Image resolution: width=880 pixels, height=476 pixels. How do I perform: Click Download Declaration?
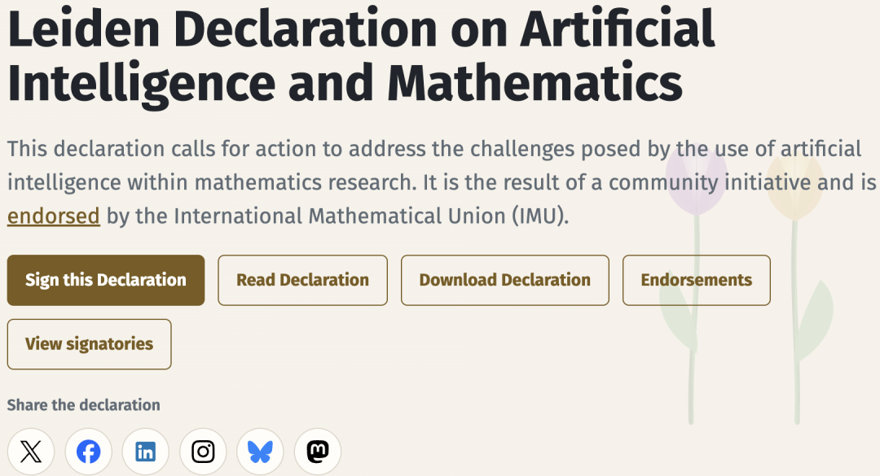(504, 281)
